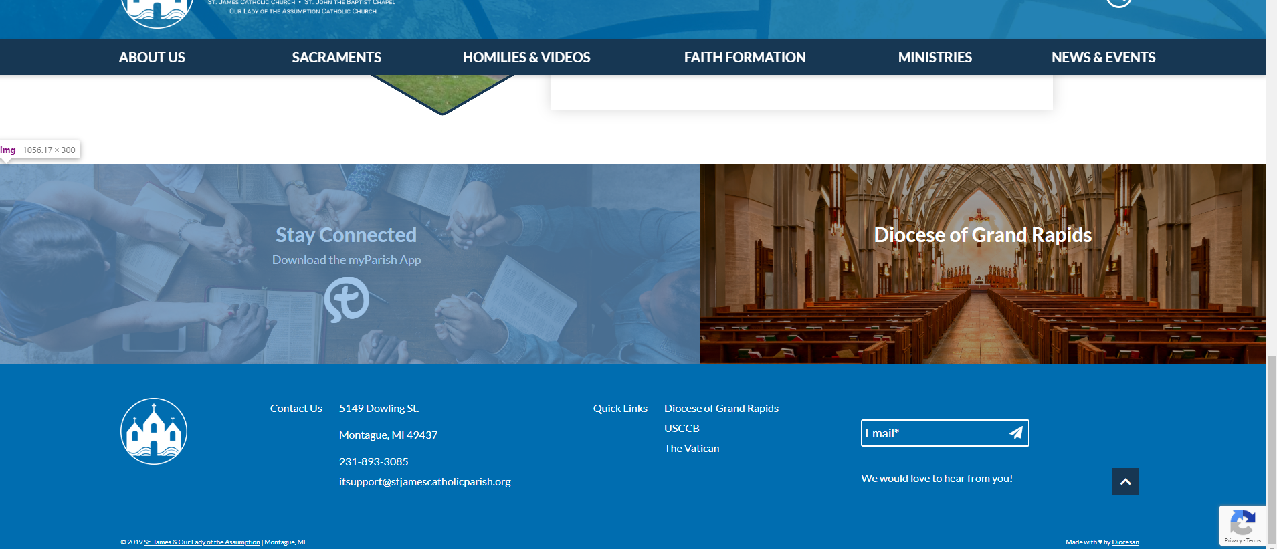Click the scroll-to-top arrow button

(x=1125, y=481)
